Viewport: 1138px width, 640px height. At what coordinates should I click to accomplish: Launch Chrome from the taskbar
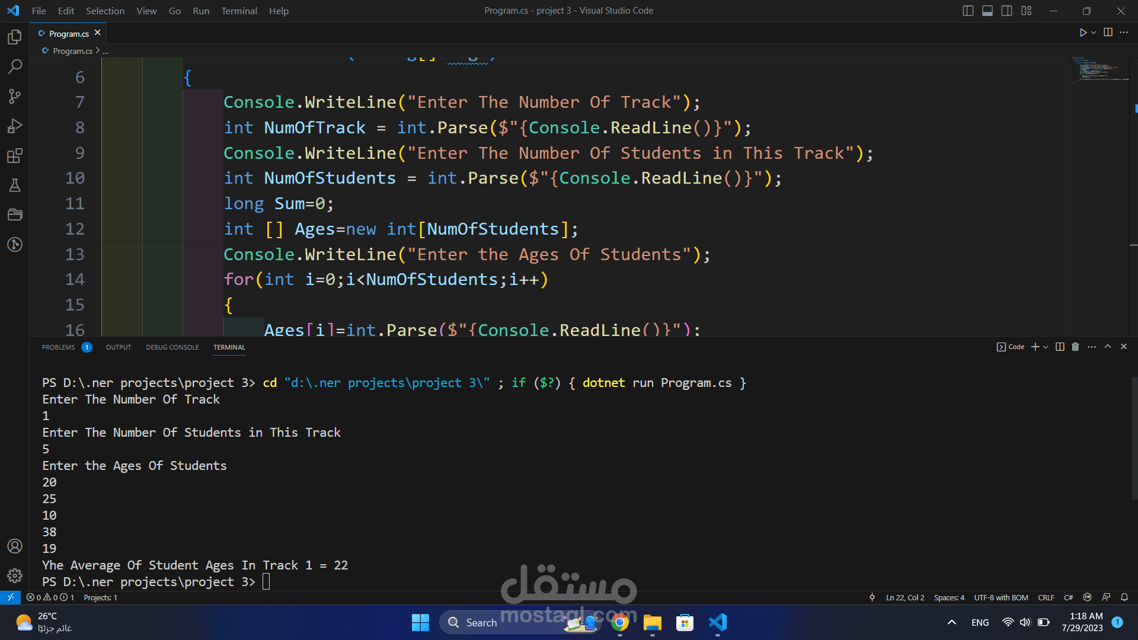[x=620, y=623]
